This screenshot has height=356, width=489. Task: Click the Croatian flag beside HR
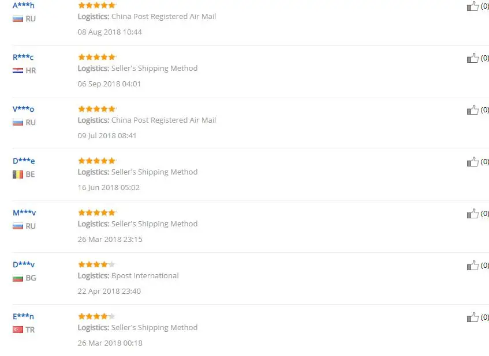(x=18, y=71)
